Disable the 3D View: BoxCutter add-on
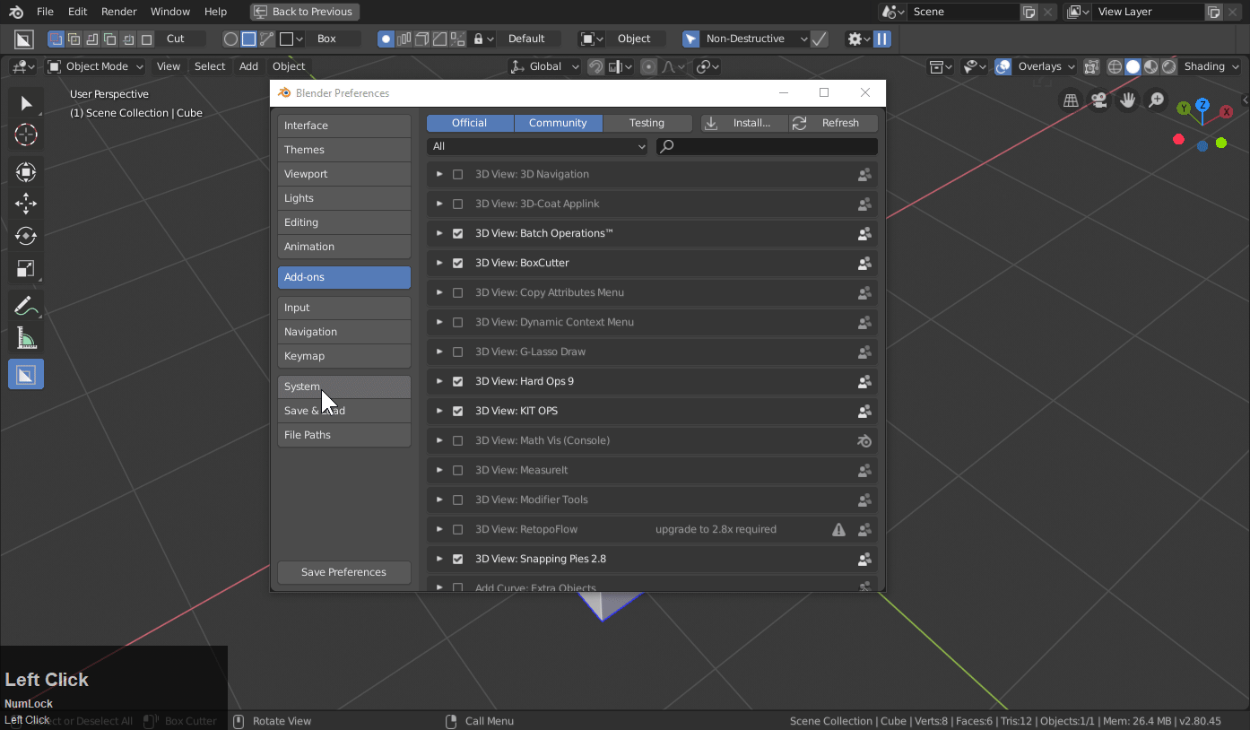1250x730 pixels. (458, 263)
